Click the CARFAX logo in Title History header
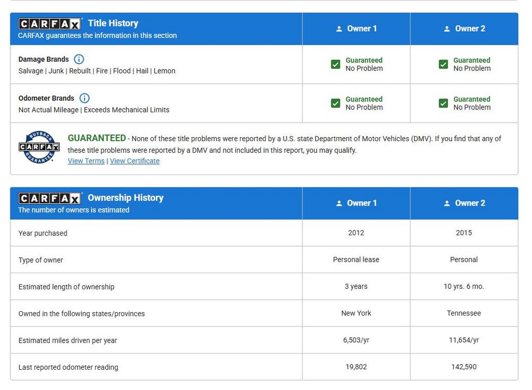The image size is (532, 390). pyautogui.click(x=50, y=24)
